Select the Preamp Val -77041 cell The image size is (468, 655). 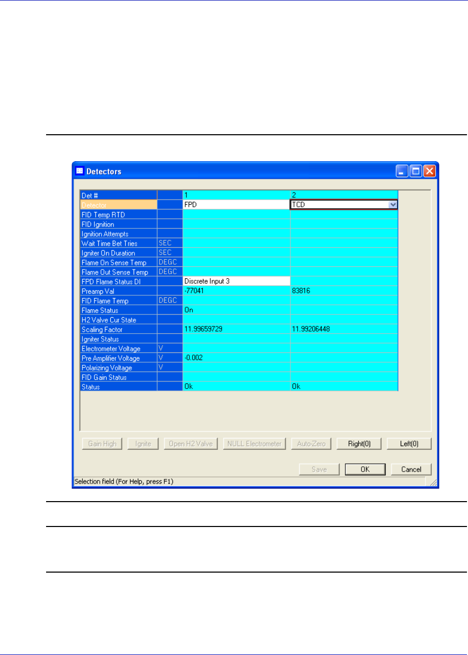236,291
